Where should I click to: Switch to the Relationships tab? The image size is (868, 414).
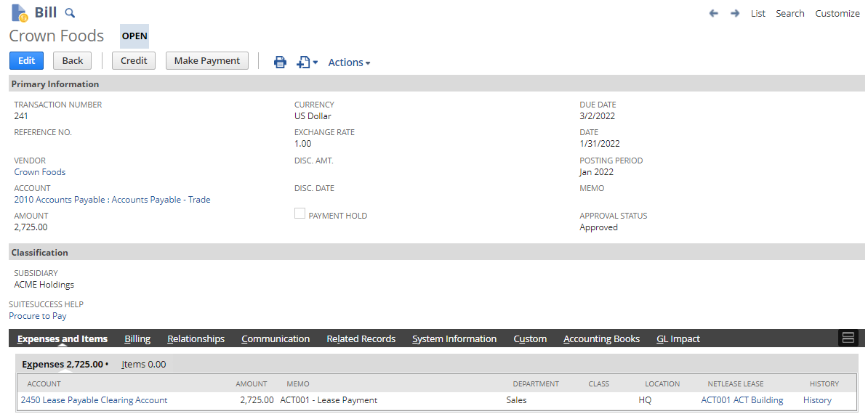tap(196, 339)
